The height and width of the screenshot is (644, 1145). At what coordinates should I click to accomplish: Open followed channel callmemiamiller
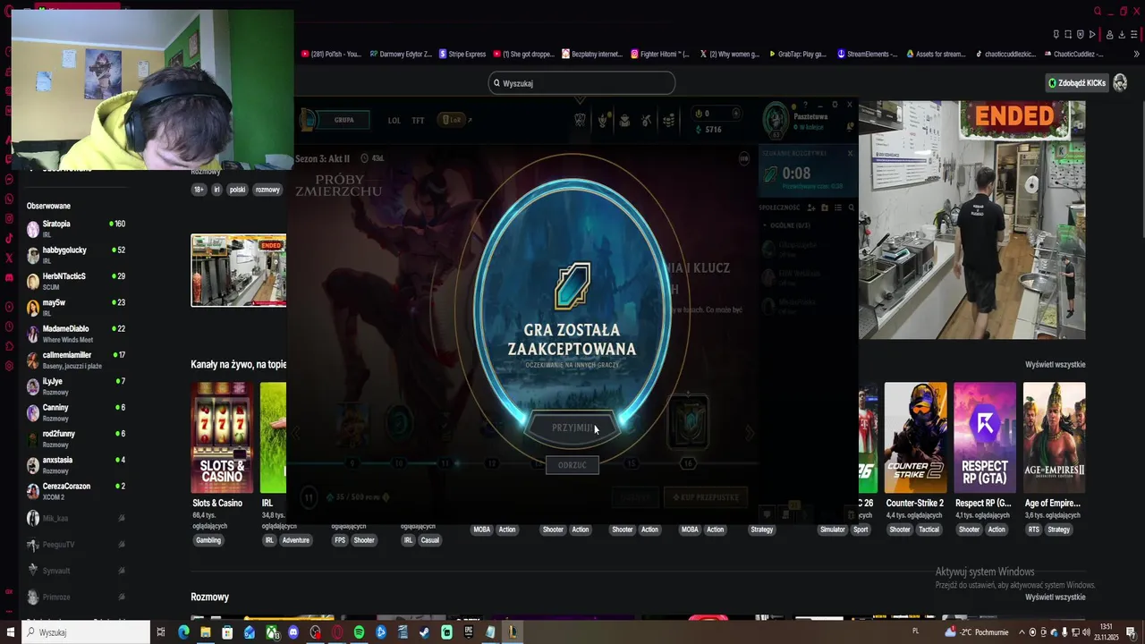76,360
